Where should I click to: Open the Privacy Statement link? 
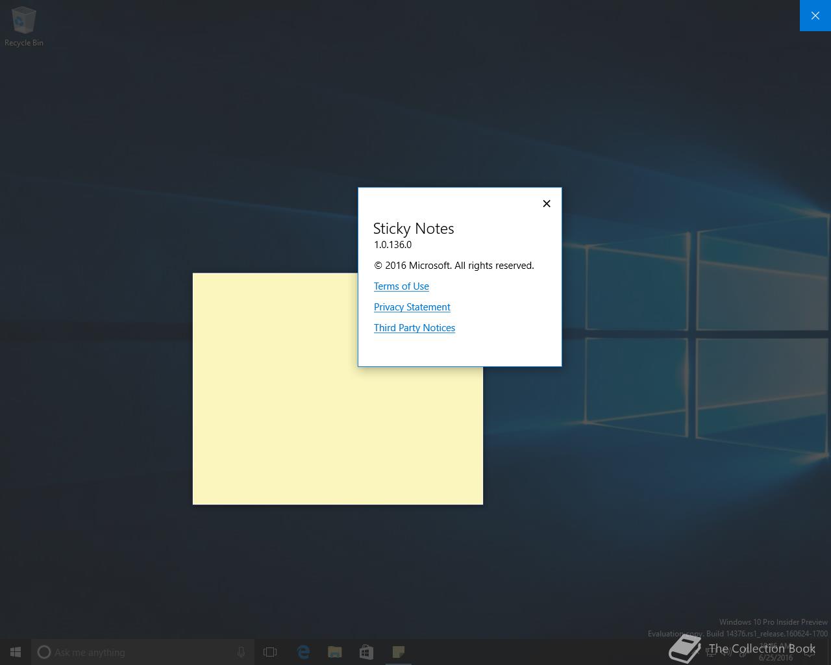click(x=412, y=307)
